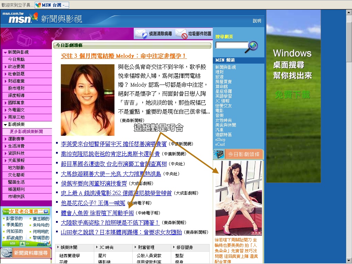Screen dimensions: 352x264
Task: Expand the 天氣預報 sidebar item
Action: pos(5,161)
